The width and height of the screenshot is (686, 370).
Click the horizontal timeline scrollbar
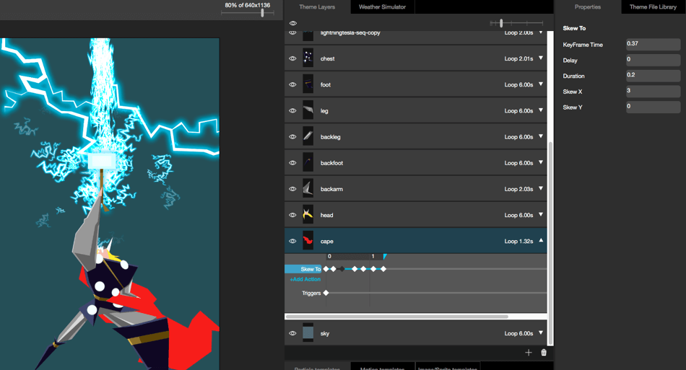pyautogui.click(x=396, y=317)
